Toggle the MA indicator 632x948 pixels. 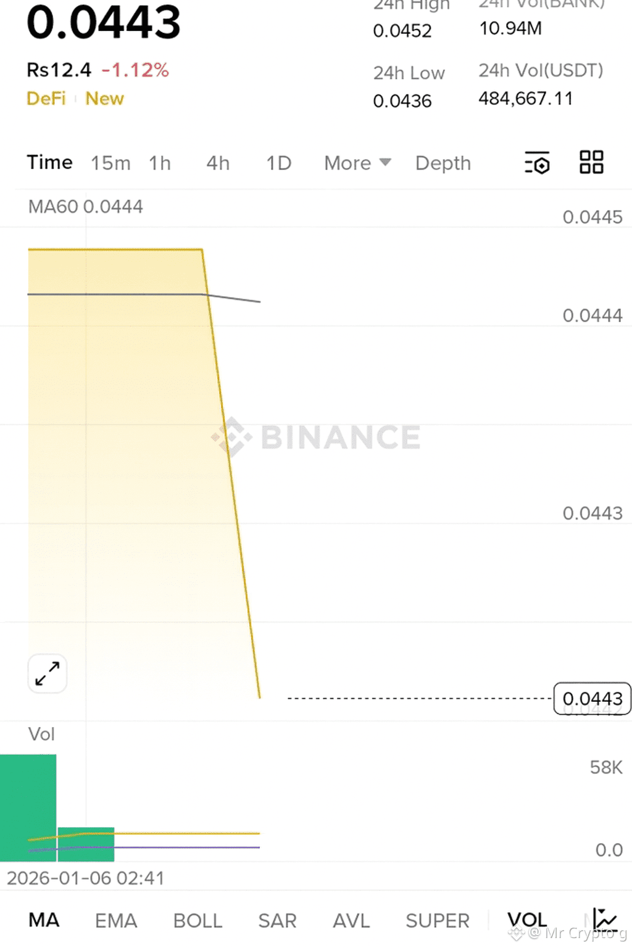pos(44,920)
